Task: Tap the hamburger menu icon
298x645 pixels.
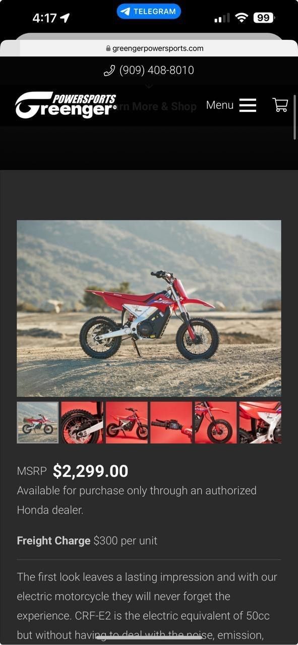Action: 248,105
